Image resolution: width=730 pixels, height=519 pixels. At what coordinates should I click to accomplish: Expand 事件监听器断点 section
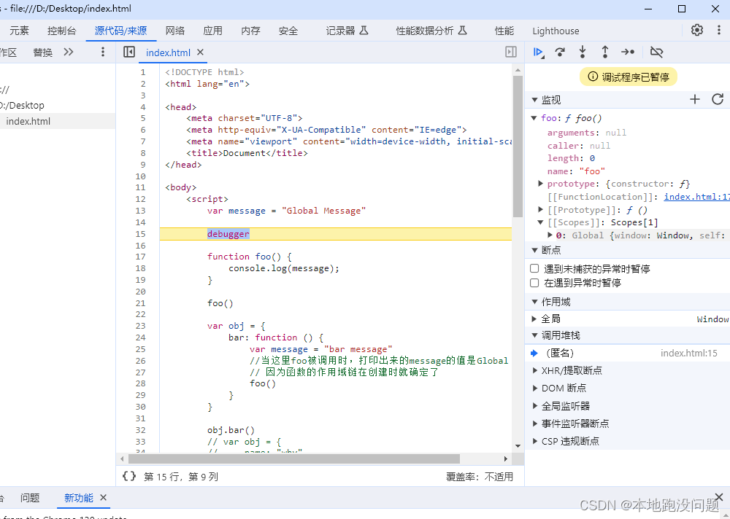535,424
